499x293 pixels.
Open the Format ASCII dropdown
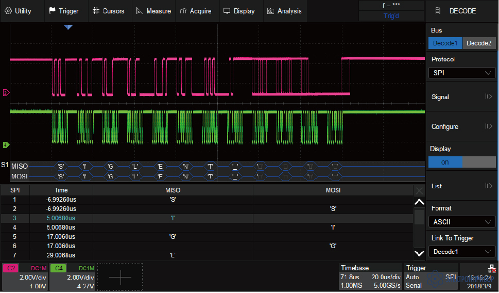(x=461, y=222)
